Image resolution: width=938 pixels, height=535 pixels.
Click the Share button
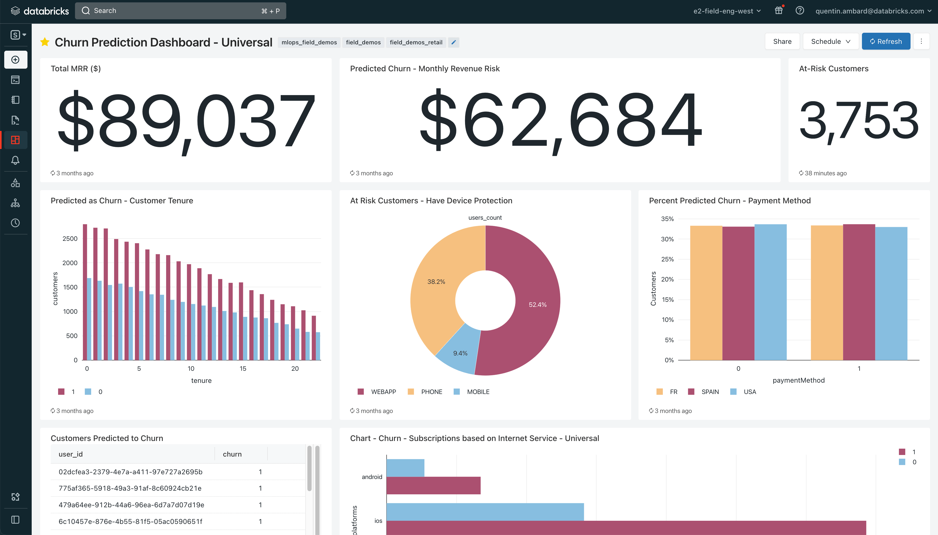tap(782, 41)
